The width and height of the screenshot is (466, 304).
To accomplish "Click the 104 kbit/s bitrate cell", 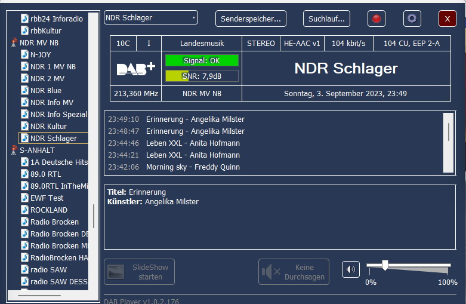I will pyautogui.click(x=348, y=44).
